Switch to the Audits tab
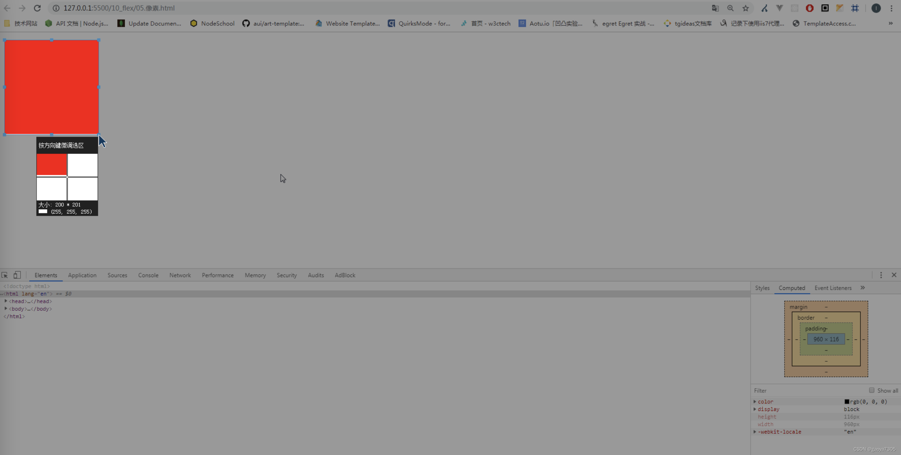901x455 pixels. (x=316, y=275)
